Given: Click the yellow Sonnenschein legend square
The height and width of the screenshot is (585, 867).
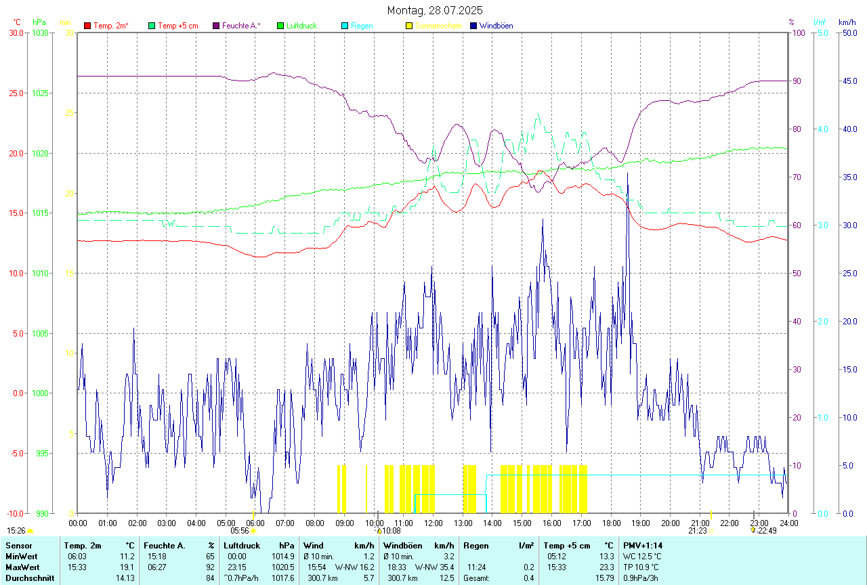Looking at the screenshot, I should pos(409,26).
